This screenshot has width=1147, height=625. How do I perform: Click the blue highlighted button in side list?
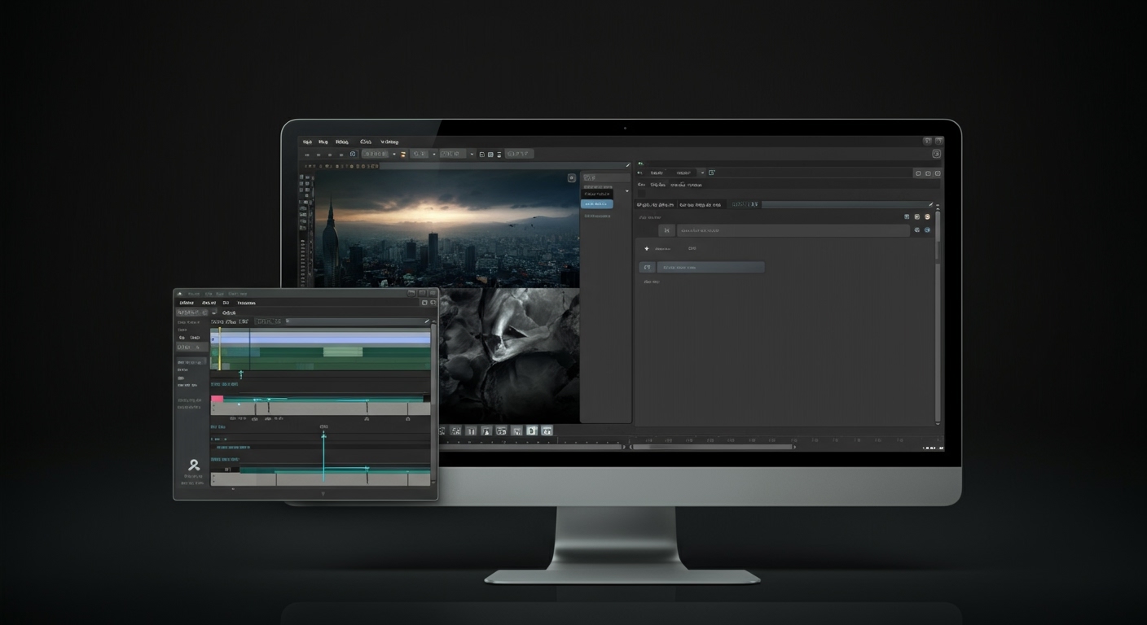tap(596, 204)
